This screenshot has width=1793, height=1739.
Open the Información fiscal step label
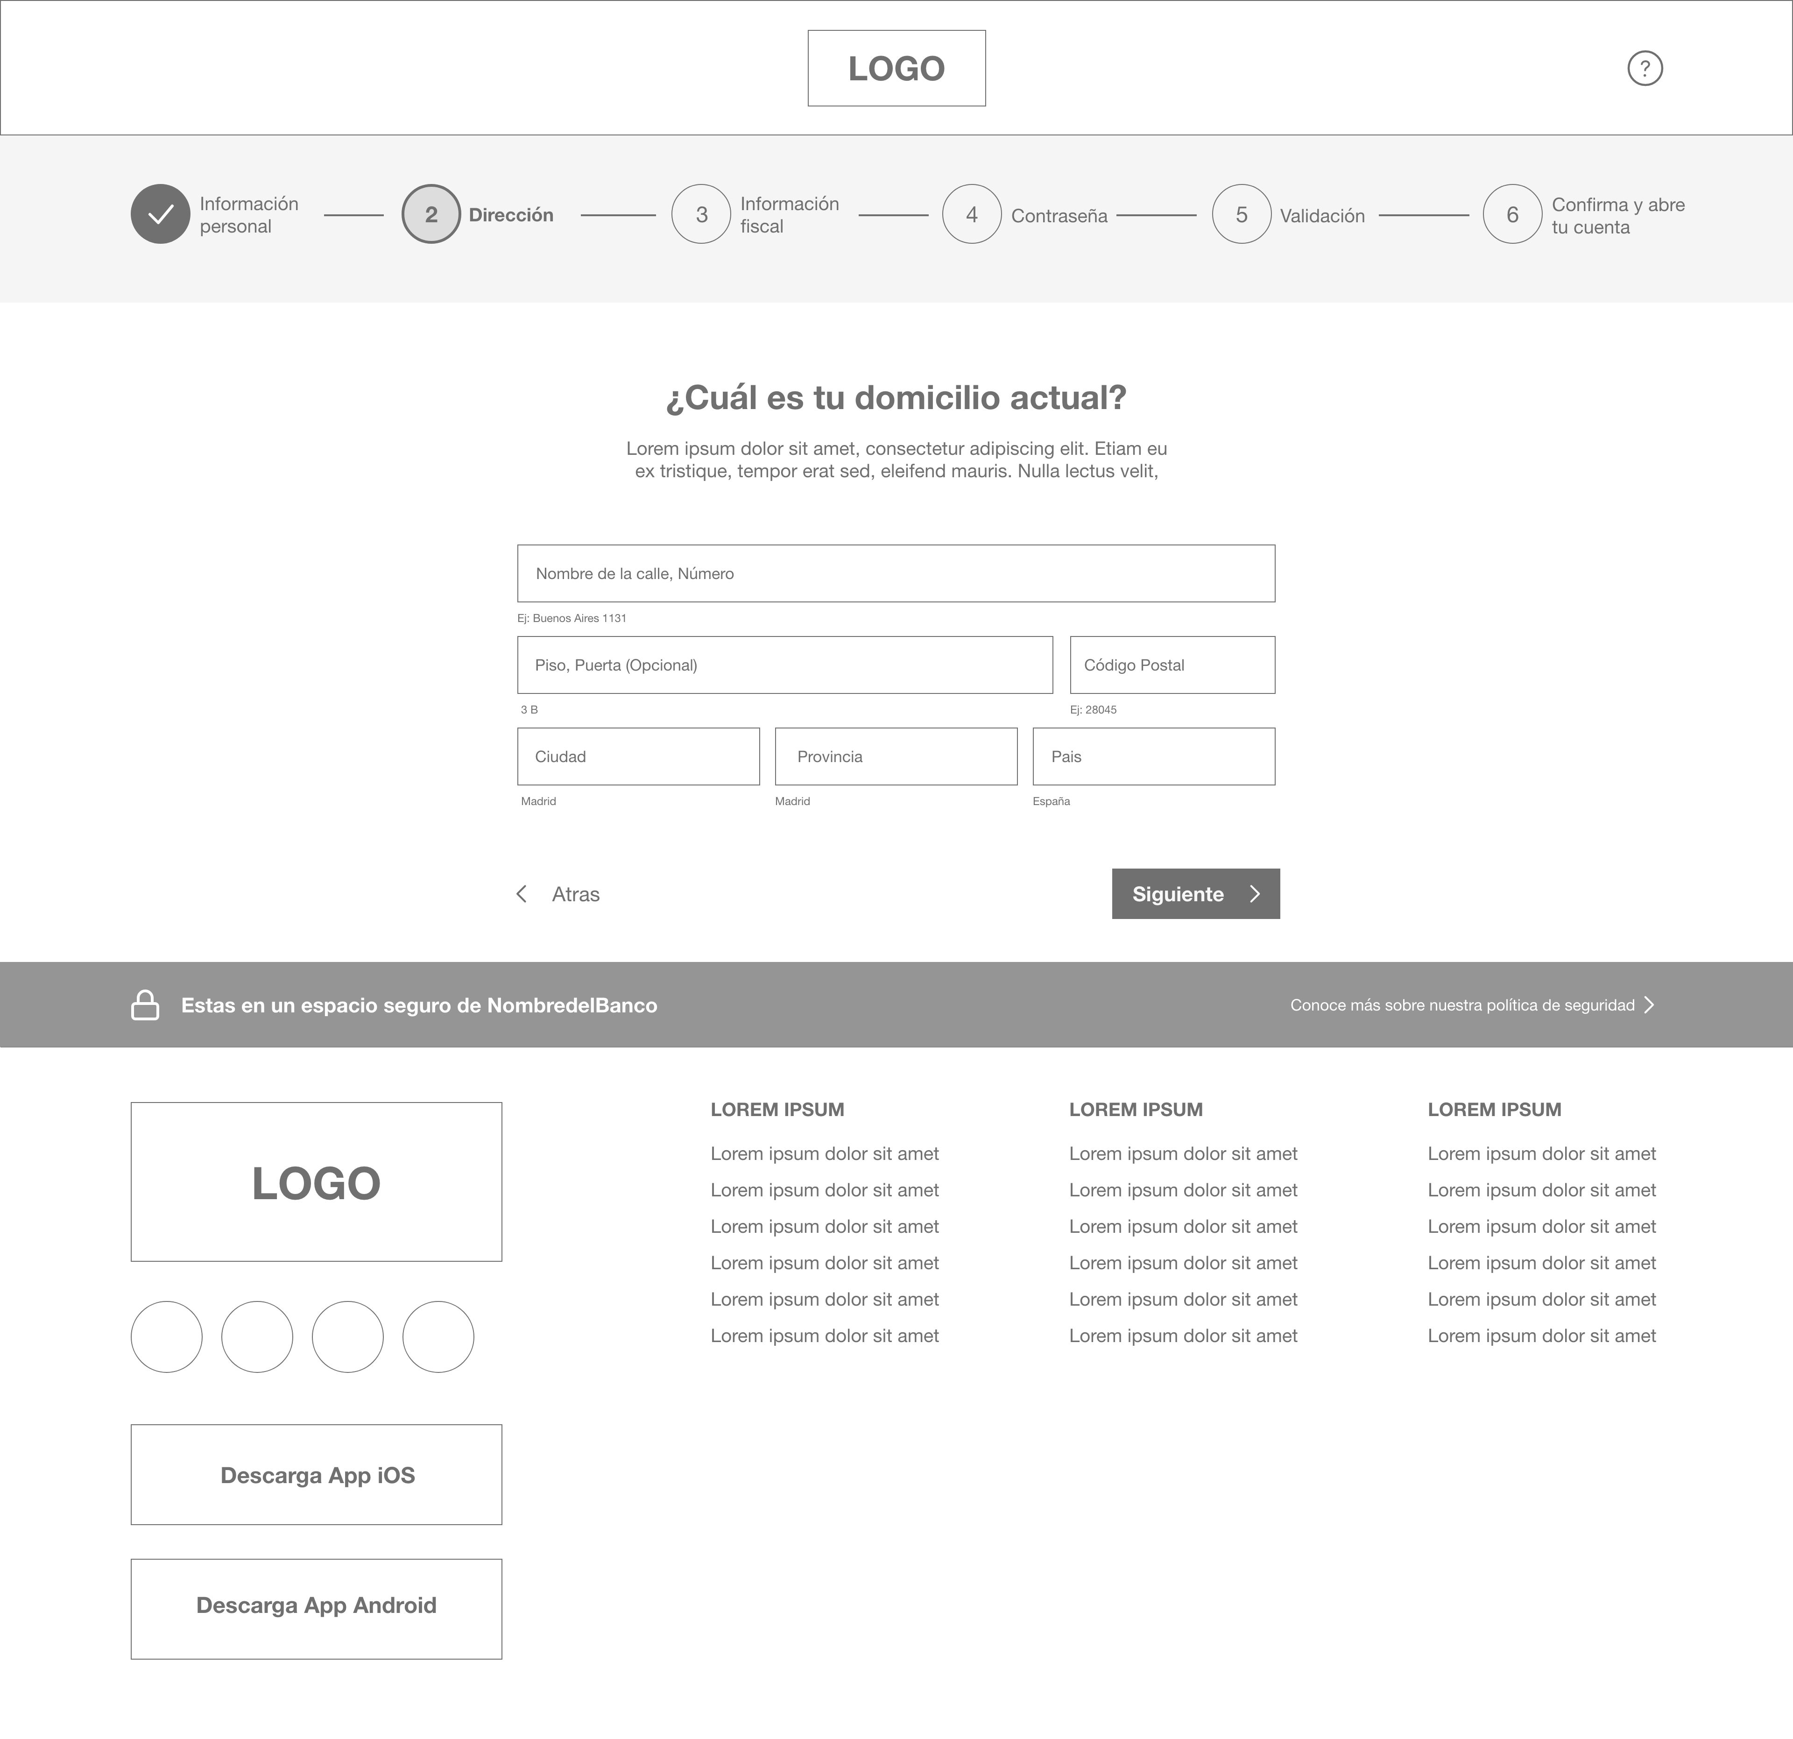pos(790,215)
